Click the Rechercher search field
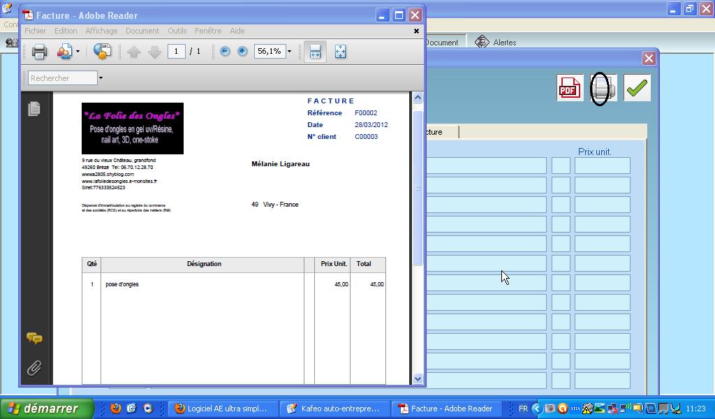Image resolution: width=715 pixels, height=419 pixels. pos(62,78)
